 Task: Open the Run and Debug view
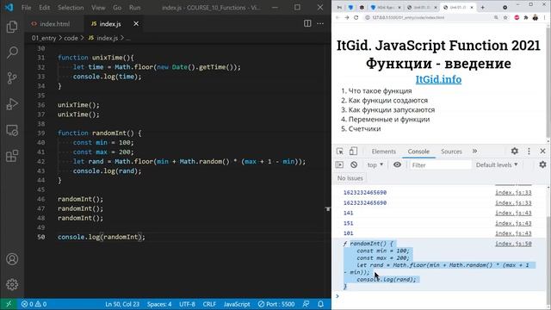12,104
